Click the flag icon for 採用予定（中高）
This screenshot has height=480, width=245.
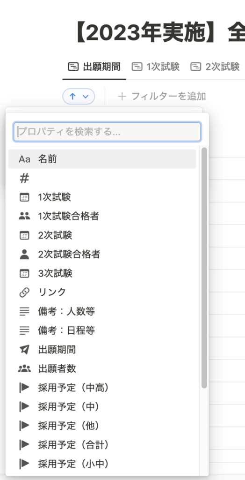point(24,388)
